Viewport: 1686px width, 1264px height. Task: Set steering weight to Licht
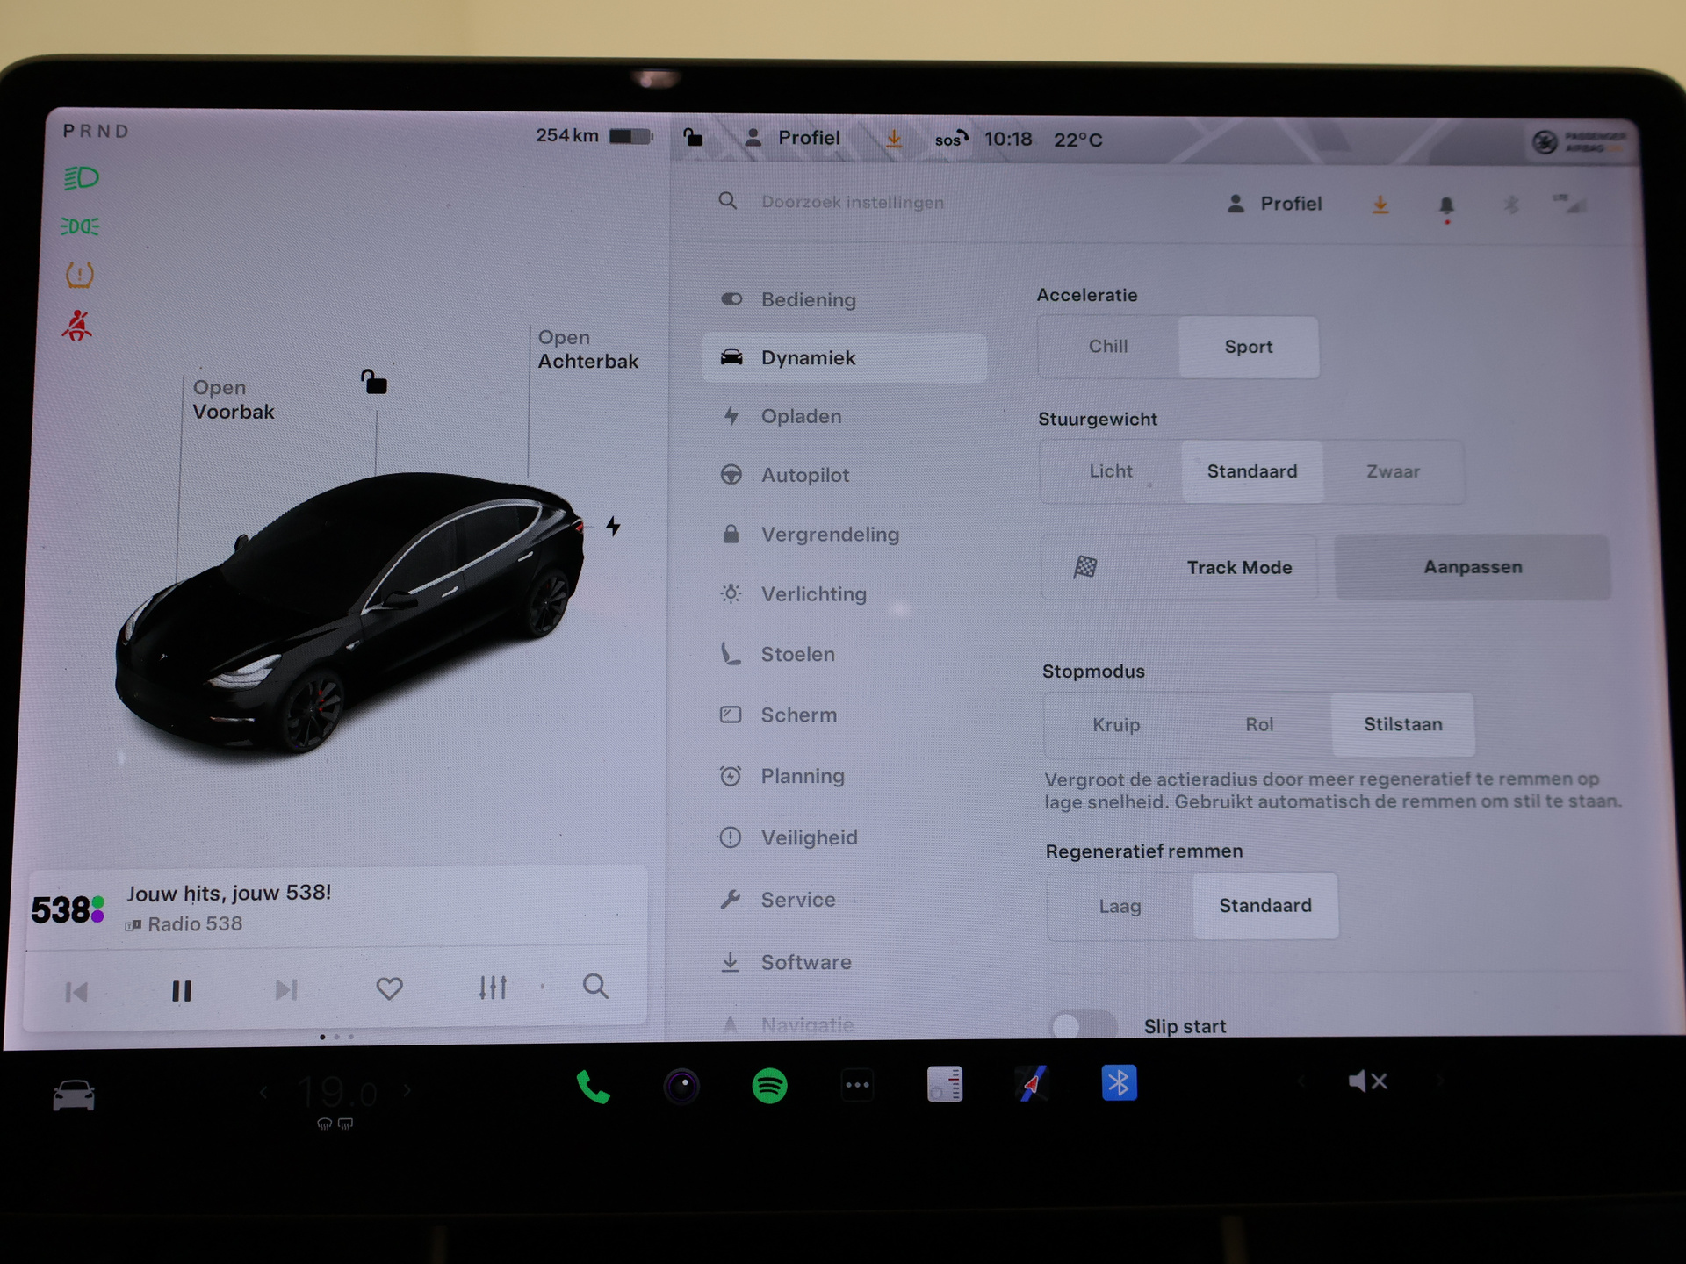1111,471
